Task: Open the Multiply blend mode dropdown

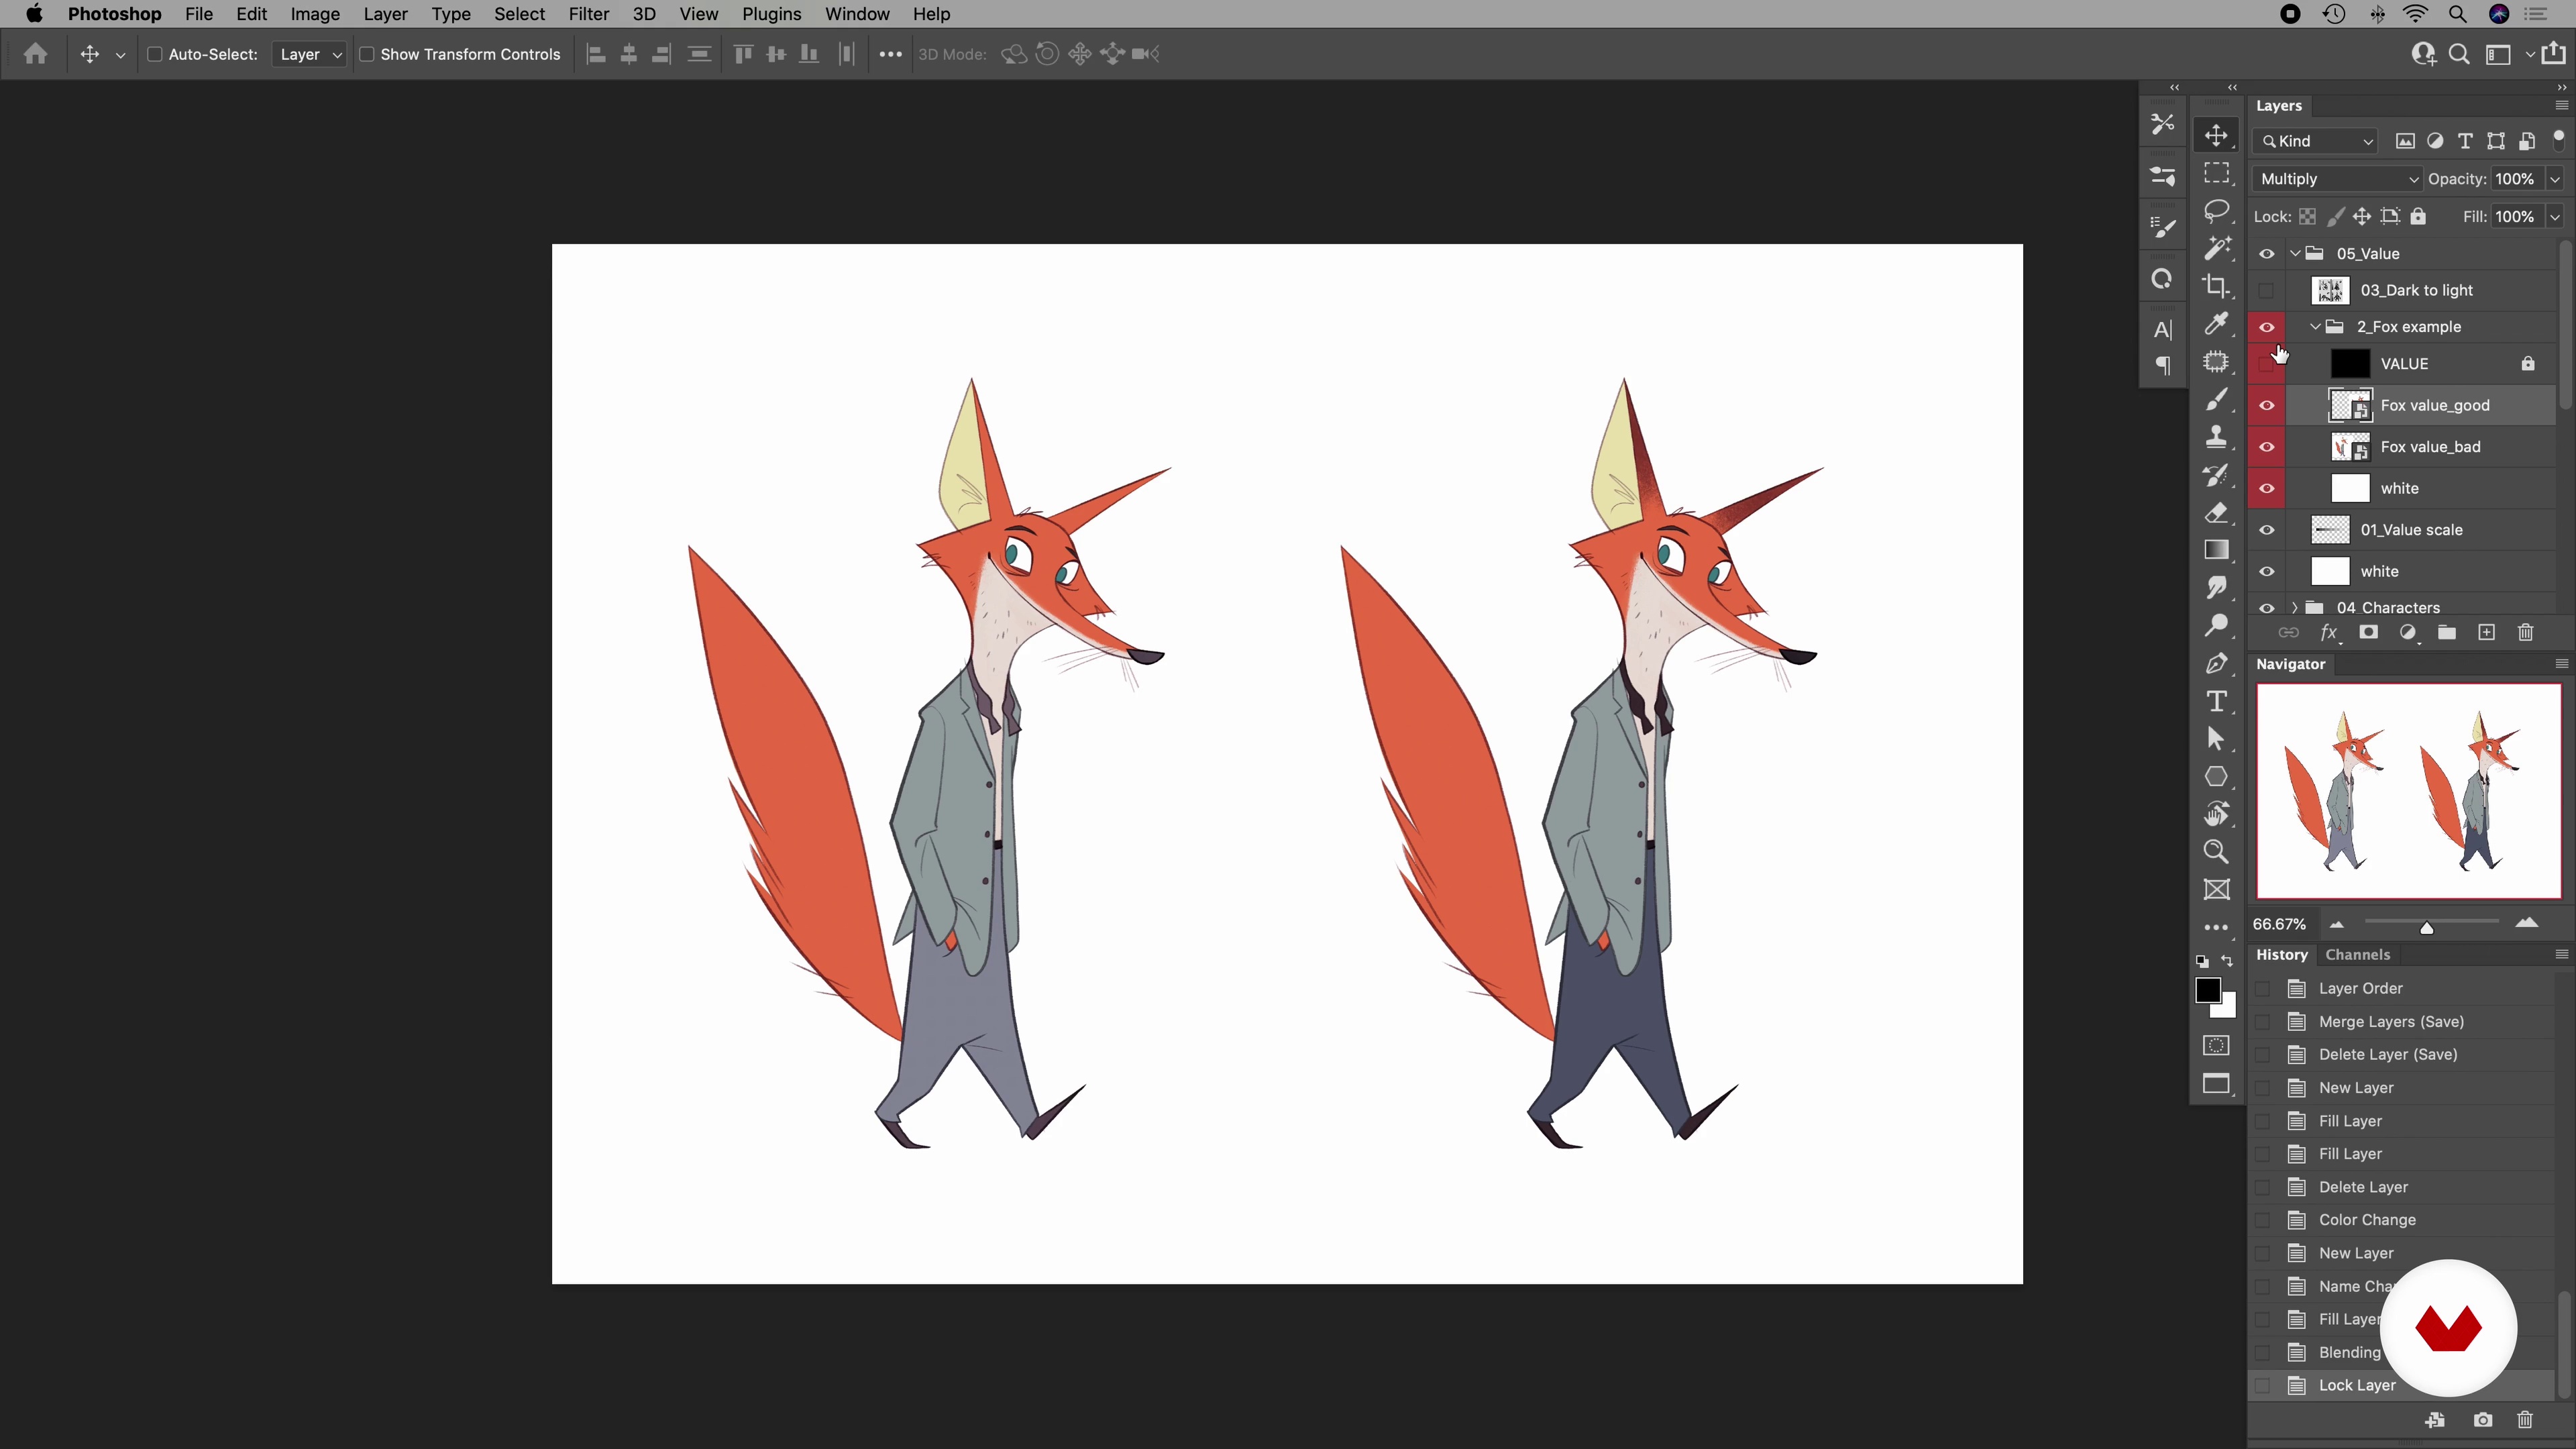Action: 2337,179
